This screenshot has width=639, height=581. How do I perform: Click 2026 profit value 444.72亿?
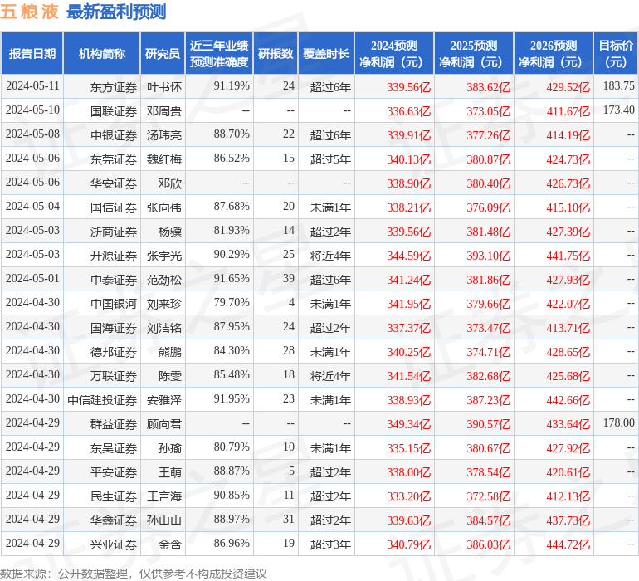pyautogui.click(x=568, y=544)
